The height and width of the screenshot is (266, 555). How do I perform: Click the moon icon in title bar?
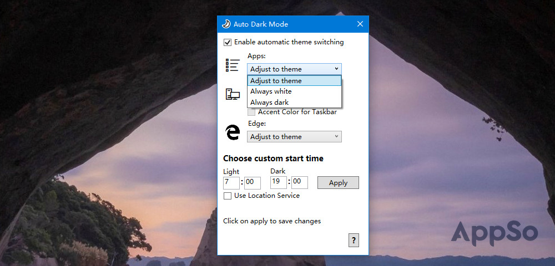pyautogui.click(x=226, y=24)
